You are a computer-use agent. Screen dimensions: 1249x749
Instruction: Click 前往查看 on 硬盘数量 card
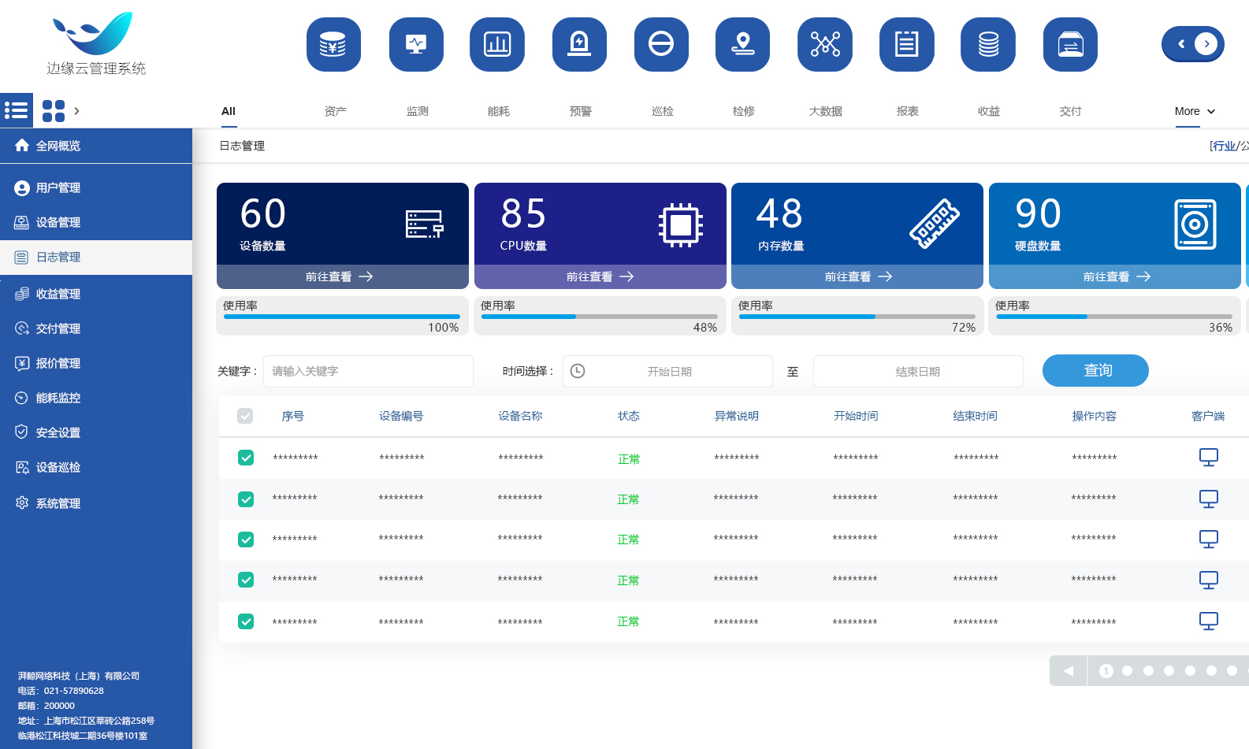pyautogui.click(x=1117, y=276)
